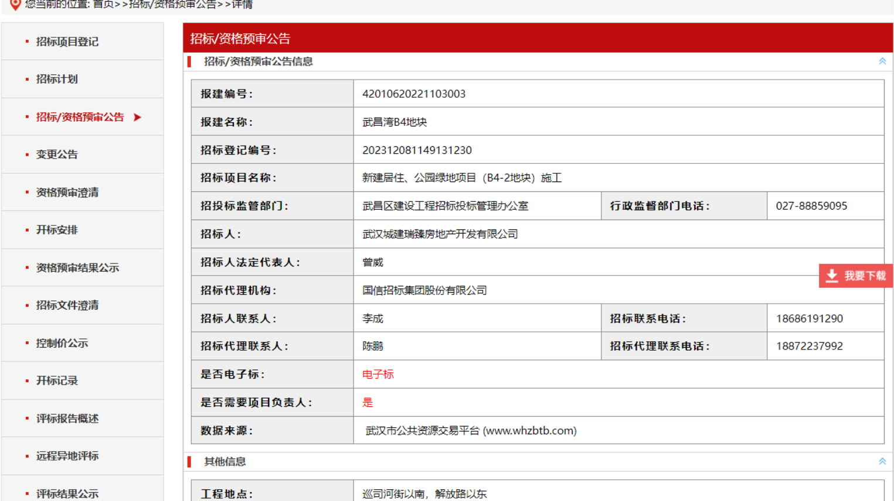Open 评标报告概述 menu item
The width and height of the screenshot is (894, 501).
67,418
